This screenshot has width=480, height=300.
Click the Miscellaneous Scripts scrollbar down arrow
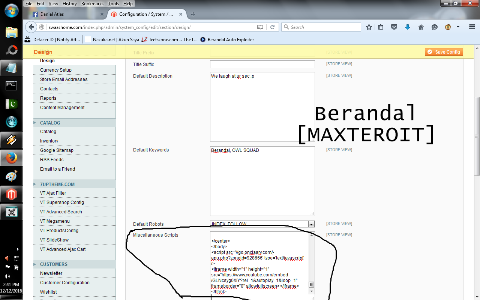312,291
